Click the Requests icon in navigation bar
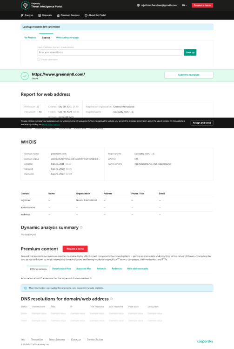This screenshot has width=234, height=349. pos(40,15)
